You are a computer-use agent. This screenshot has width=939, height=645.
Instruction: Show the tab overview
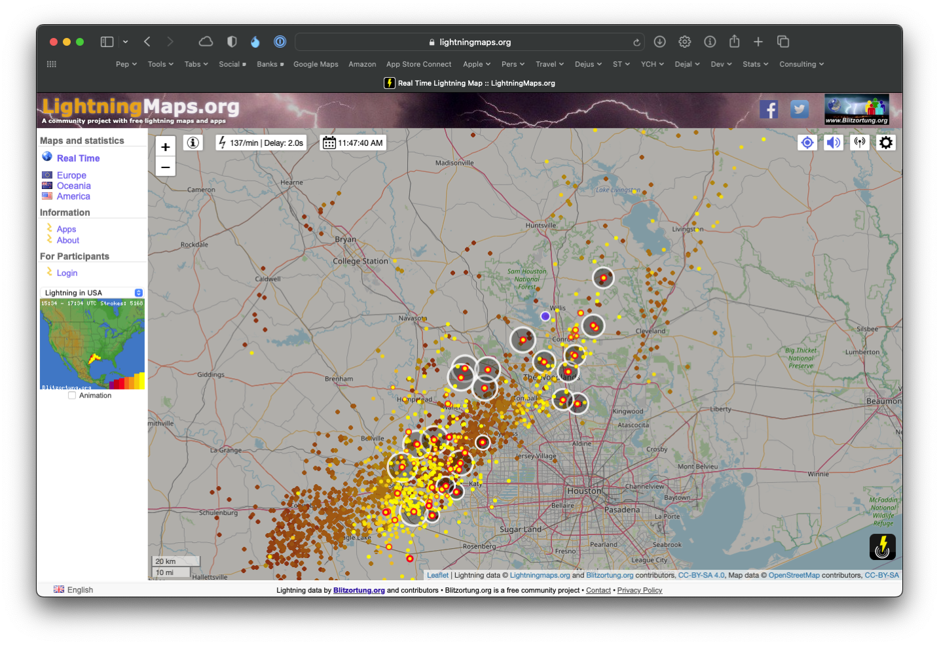(x=783, y=42)
